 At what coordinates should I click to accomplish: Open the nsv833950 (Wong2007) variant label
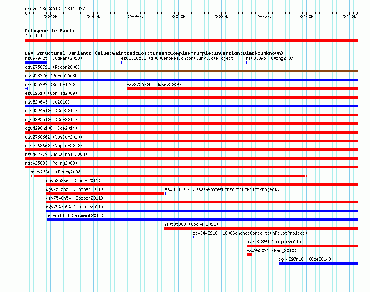[271, 58]
